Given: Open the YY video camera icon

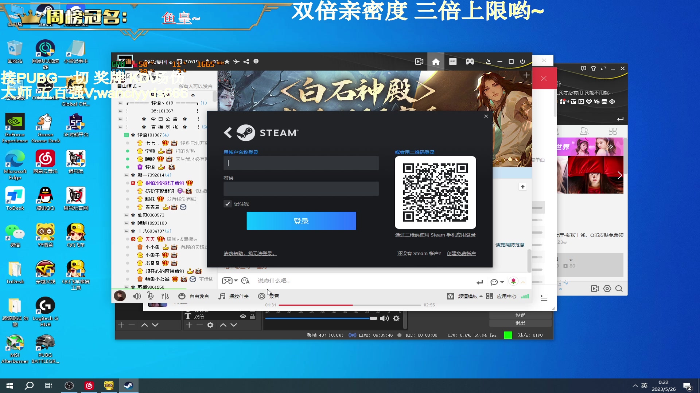Looking at the screenshot, I should [x=419, y=61].
